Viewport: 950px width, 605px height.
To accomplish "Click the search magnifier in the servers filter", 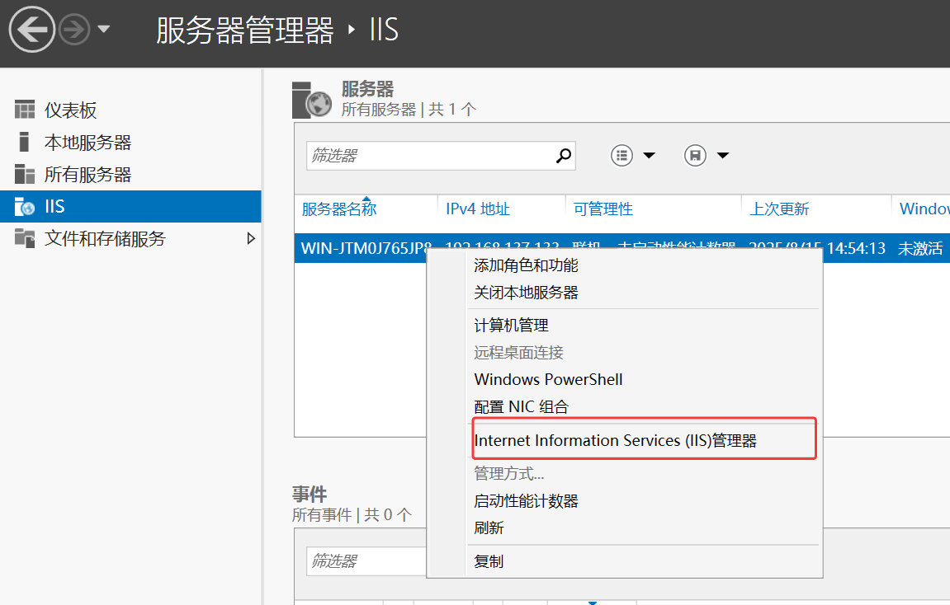I will (564, 156).
